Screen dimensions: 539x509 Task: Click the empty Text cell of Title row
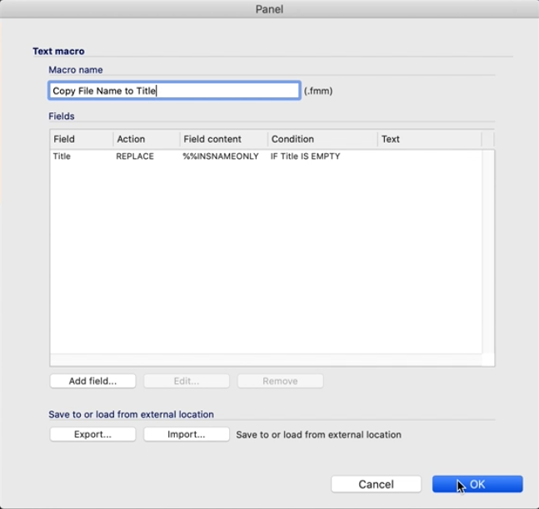pyautogui.click(x=428, y=156)
